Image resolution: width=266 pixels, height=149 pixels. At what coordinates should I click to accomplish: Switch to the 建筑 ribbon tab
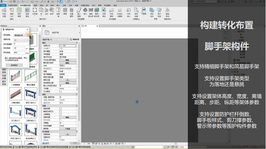[35, 5]
